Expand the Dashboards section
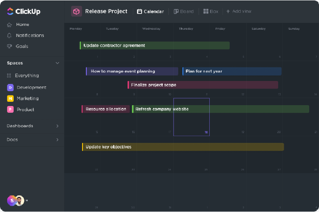The image size is (319, 212). pos(57,126)
